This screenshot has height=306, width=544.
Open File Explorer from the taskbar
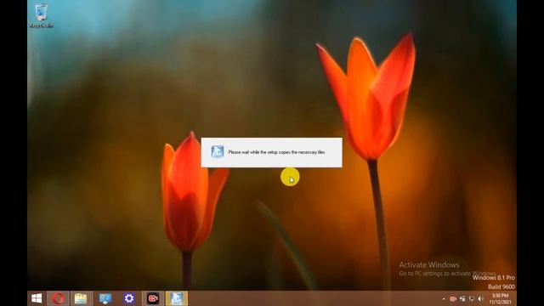(81, 298)
